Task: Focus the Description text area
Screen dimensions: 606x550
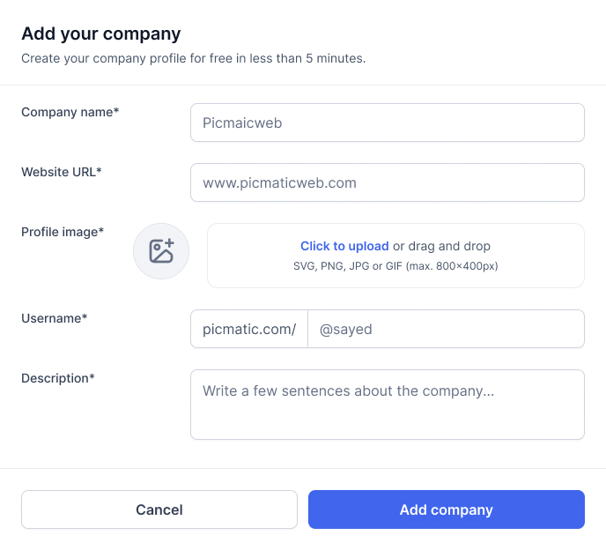Action: point(388,404)
